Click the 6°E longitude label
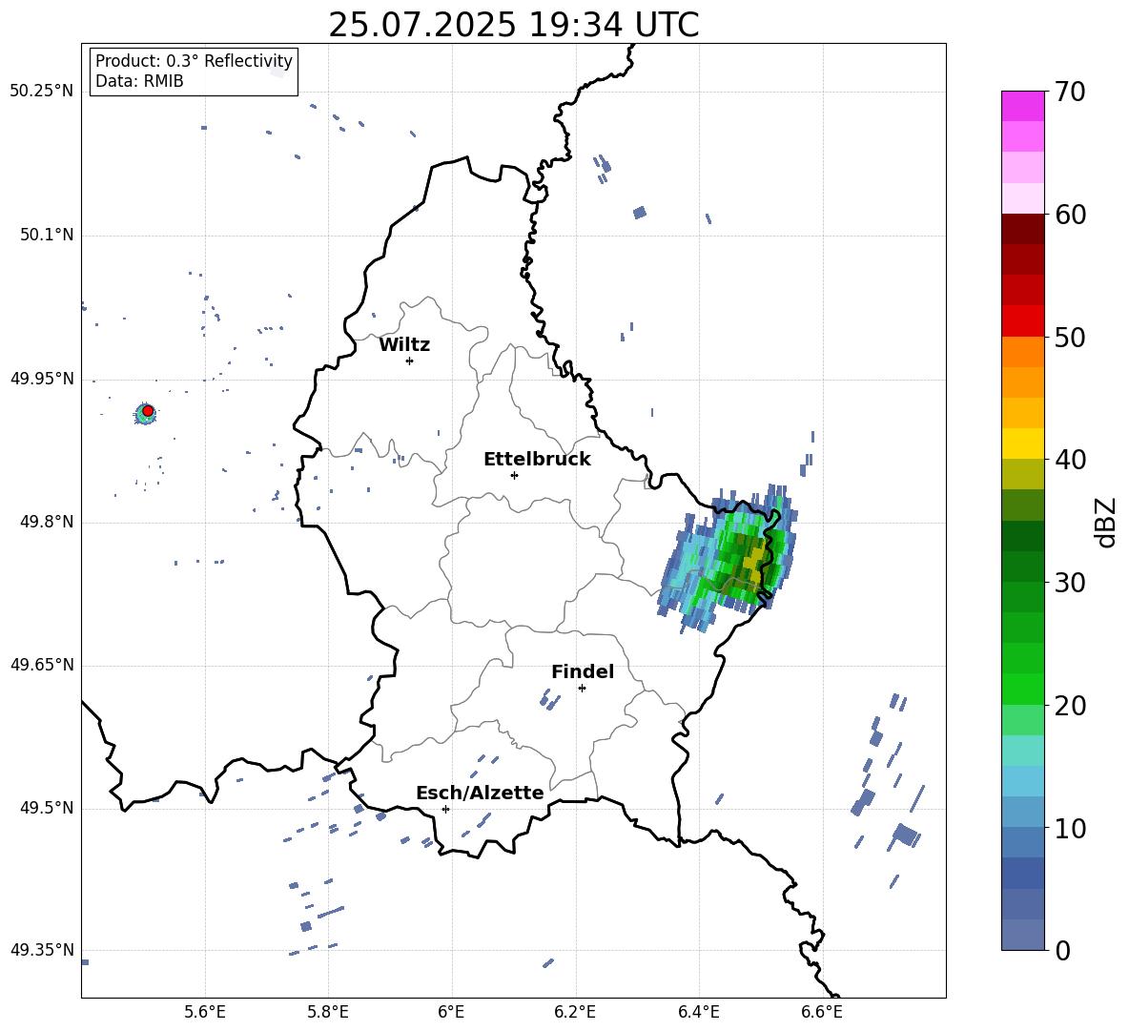The height and width of the screenshot is (1031, 1129). 451,1012
